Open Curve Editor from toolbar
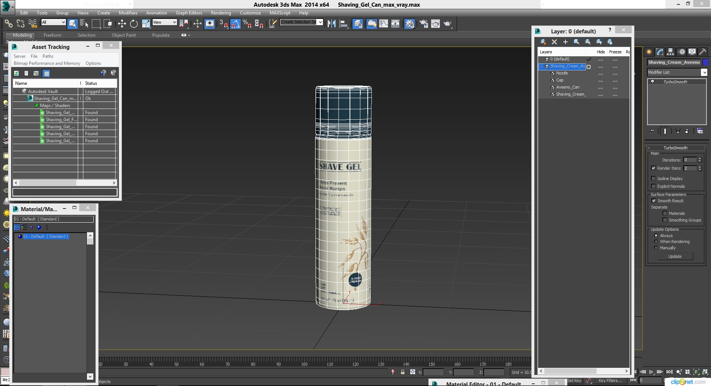The width and height of the screenshot is (711, 386). [x=384, y=24]
